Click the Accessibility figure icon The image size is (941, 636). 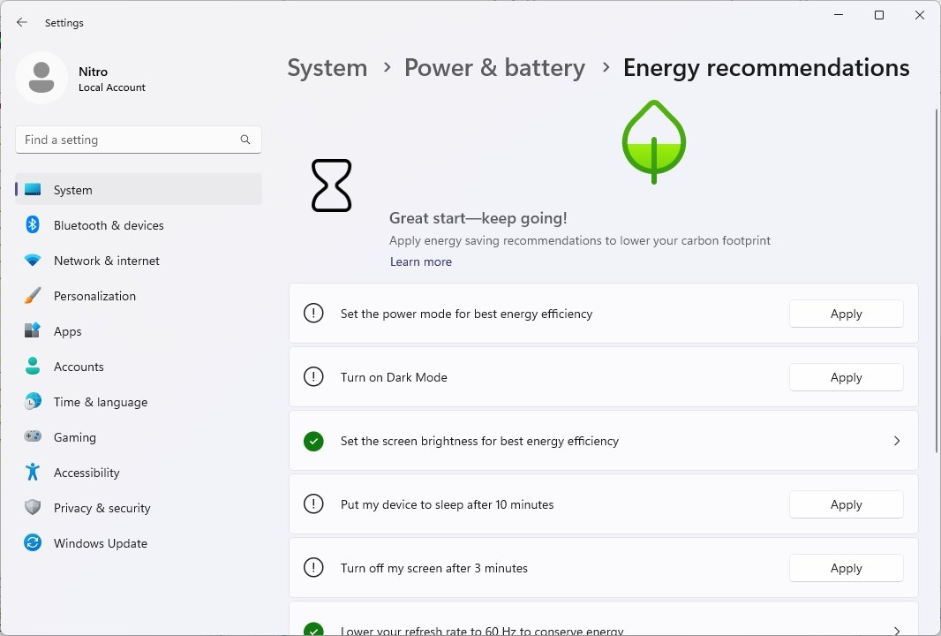tap(33, 472)
